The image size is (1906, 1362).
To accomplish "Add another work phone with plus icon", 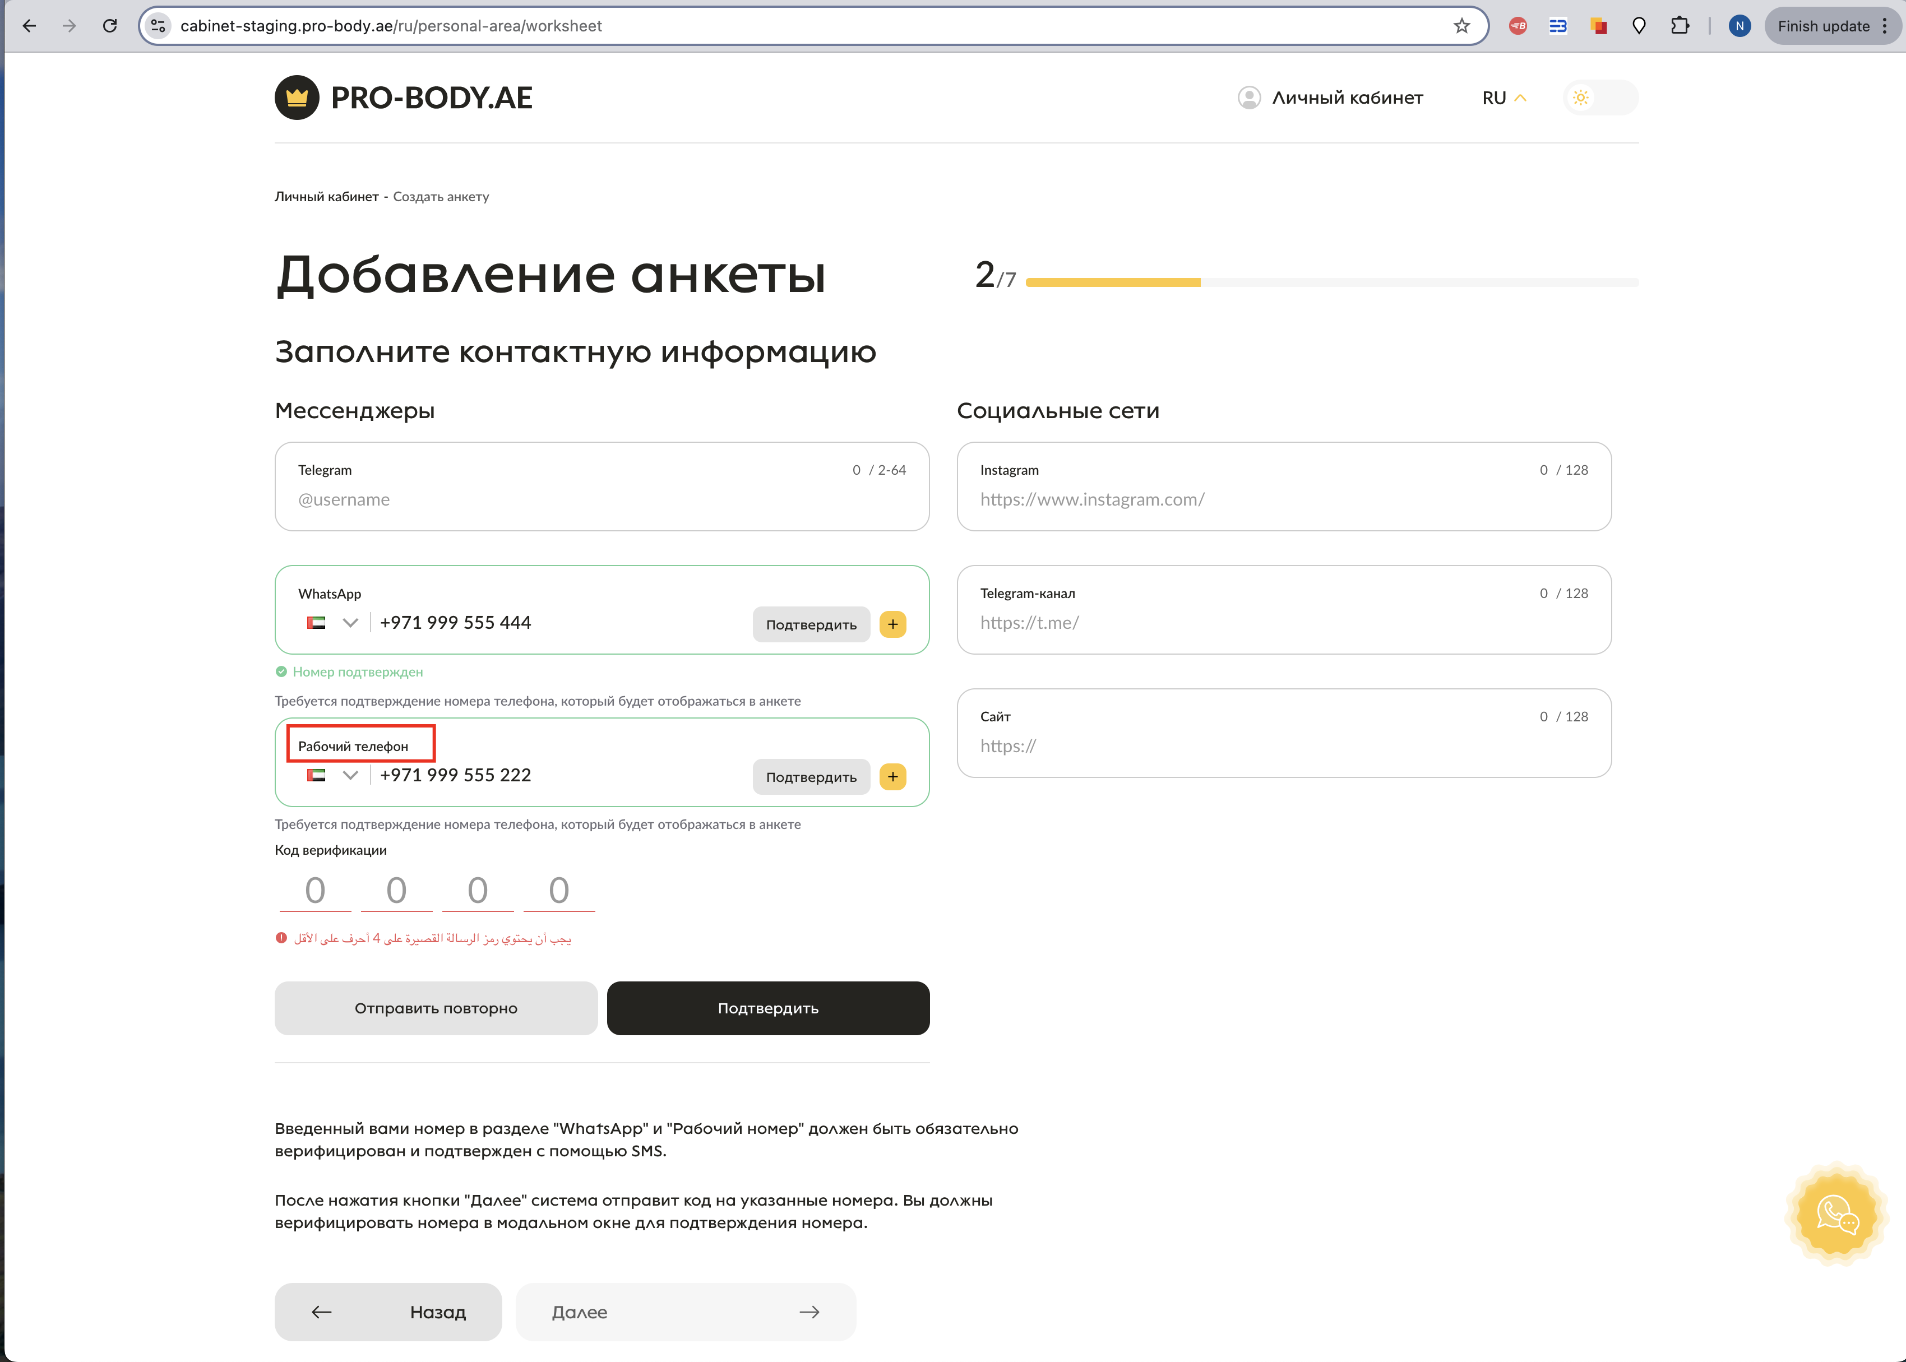I will [892, 777].
